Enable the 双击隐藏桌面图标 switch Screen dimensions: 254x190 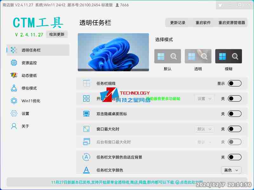pos(235,114)
